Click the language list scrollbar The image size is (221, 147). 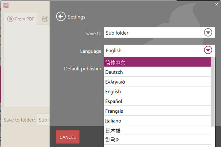point(213,92)
